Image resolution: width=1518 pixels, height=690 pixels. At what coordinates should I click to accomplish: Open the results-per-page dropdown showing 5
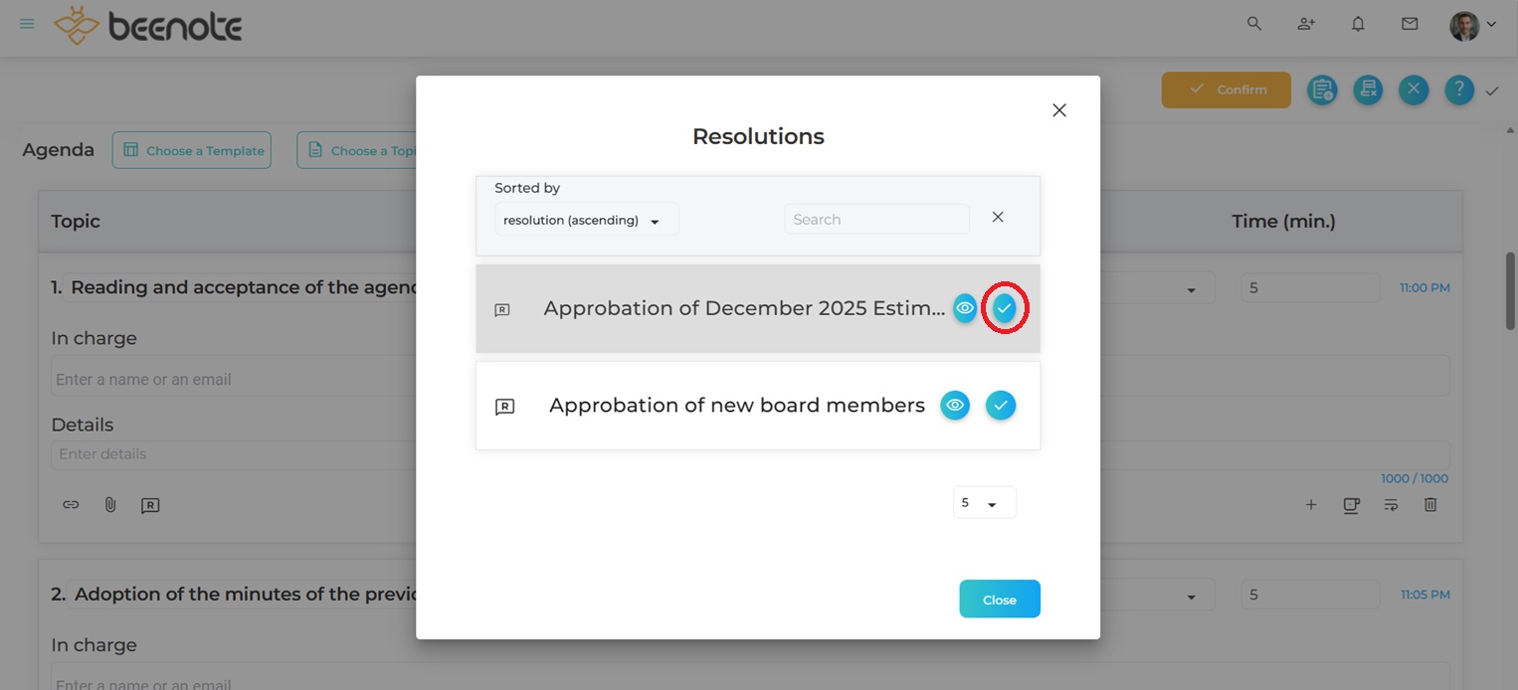(x=983, y=502)
